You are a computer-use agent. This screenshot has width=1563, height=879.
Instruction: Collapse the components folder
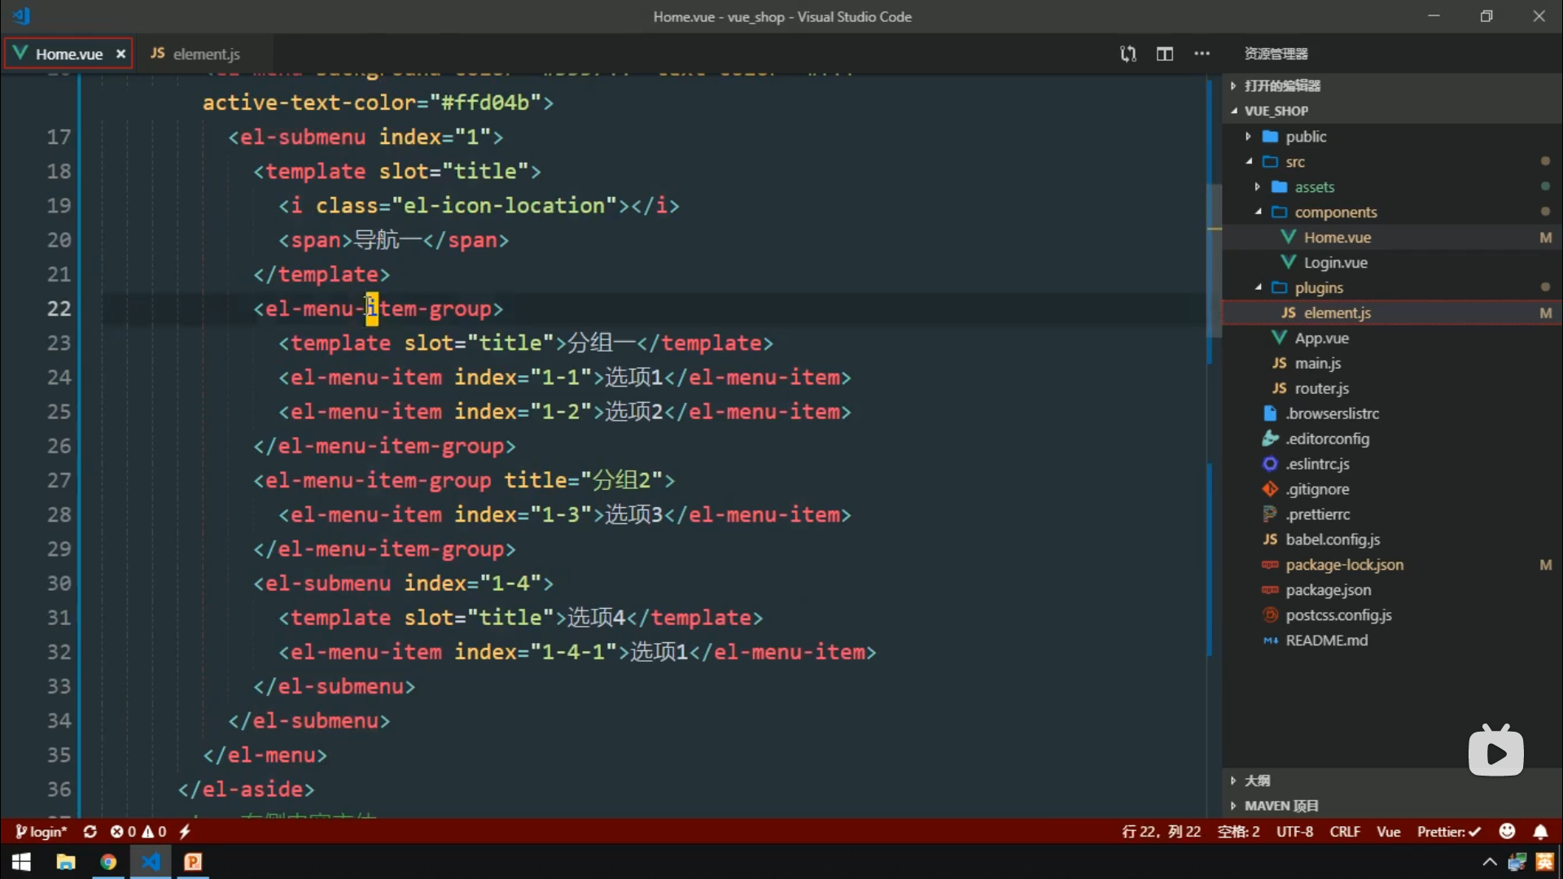(1335, 212)
